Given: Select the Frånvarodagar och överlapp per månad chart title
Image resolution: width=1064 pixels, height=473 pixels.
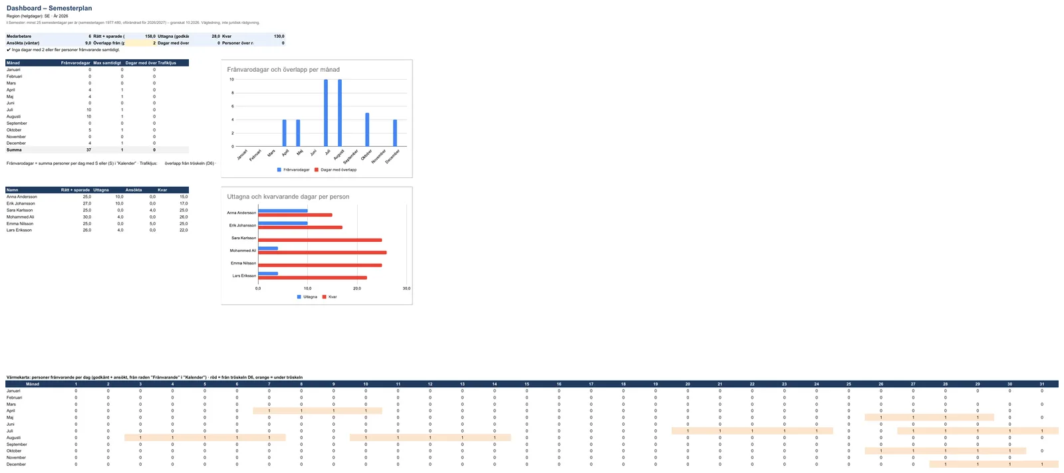Looking at the screenshot, I should [x=283, y=69].
